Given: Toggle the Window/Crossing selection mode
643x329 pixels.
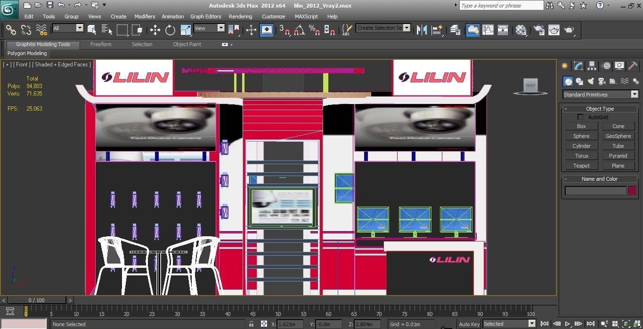Looking at the screenshot, I should 137,30.
